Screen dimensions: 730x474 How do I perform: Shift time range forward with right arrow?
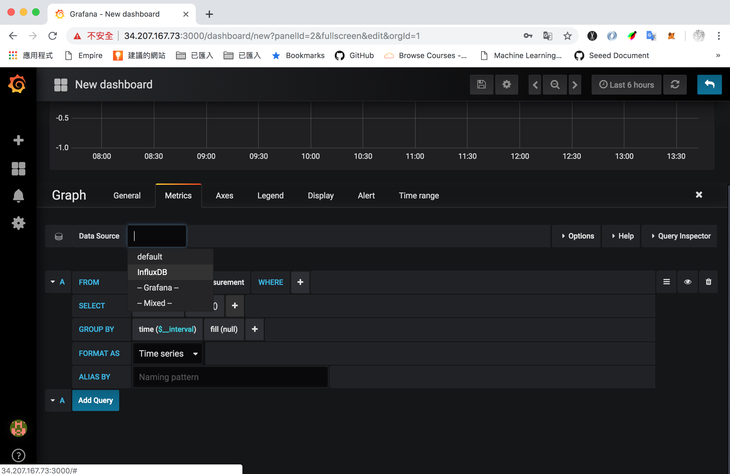pyautogui.click(x=575, y=84)
